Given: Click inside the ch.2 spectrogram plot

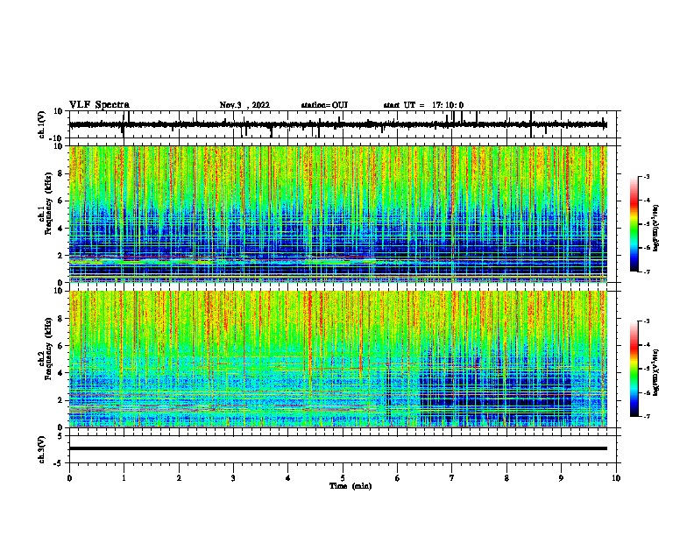Looking at the screenshot, I should (338, 359).
